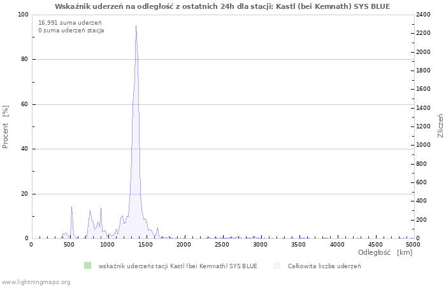Click the green legend swatch for Kastl station
The width and height of the screenshot is (446, 286).
click(88, 266)
